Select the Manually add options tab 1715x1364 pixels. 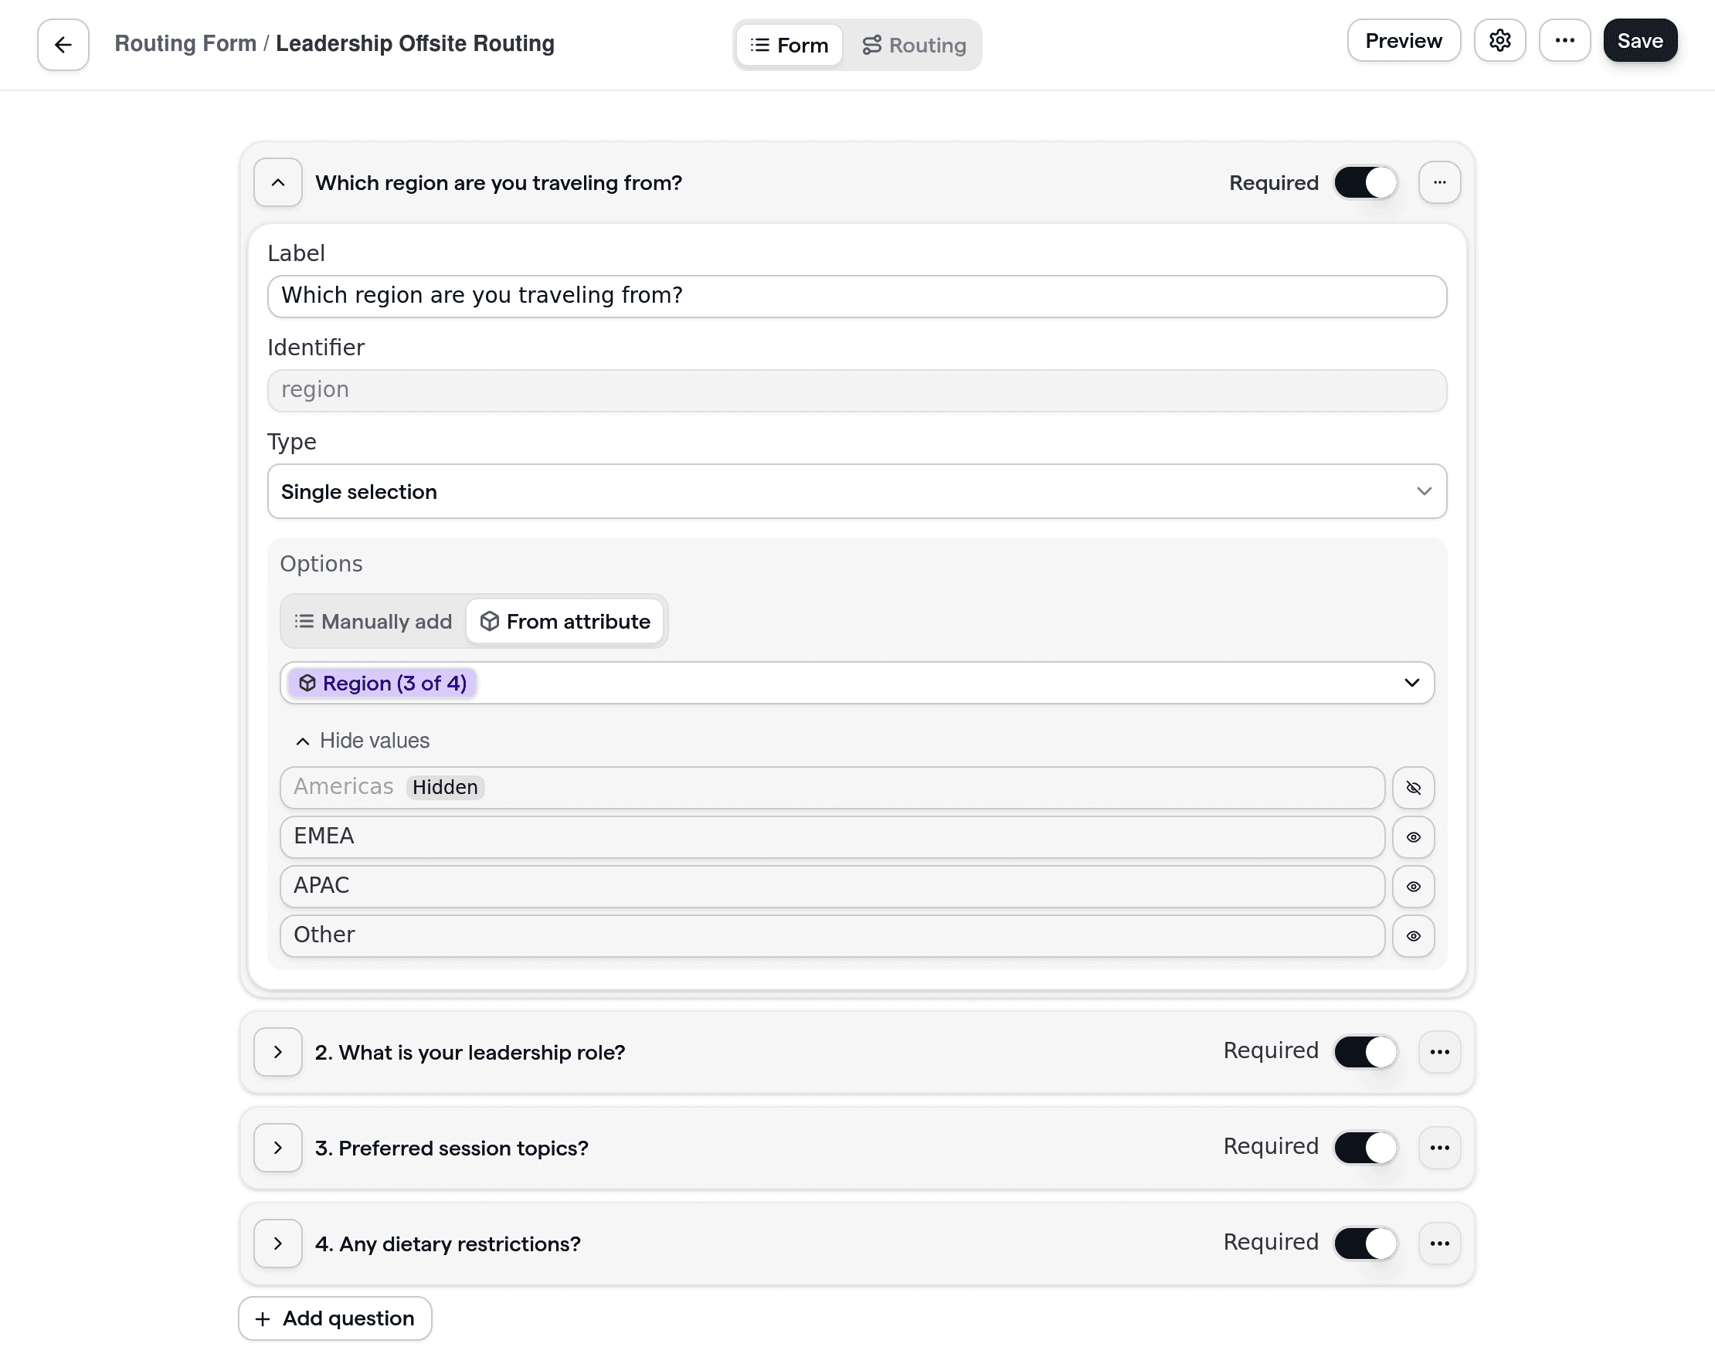coord(372,621)
